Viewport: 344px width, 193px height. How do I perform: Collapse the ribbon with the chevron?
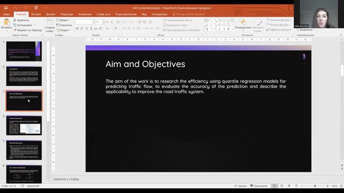tap(341, 35)
